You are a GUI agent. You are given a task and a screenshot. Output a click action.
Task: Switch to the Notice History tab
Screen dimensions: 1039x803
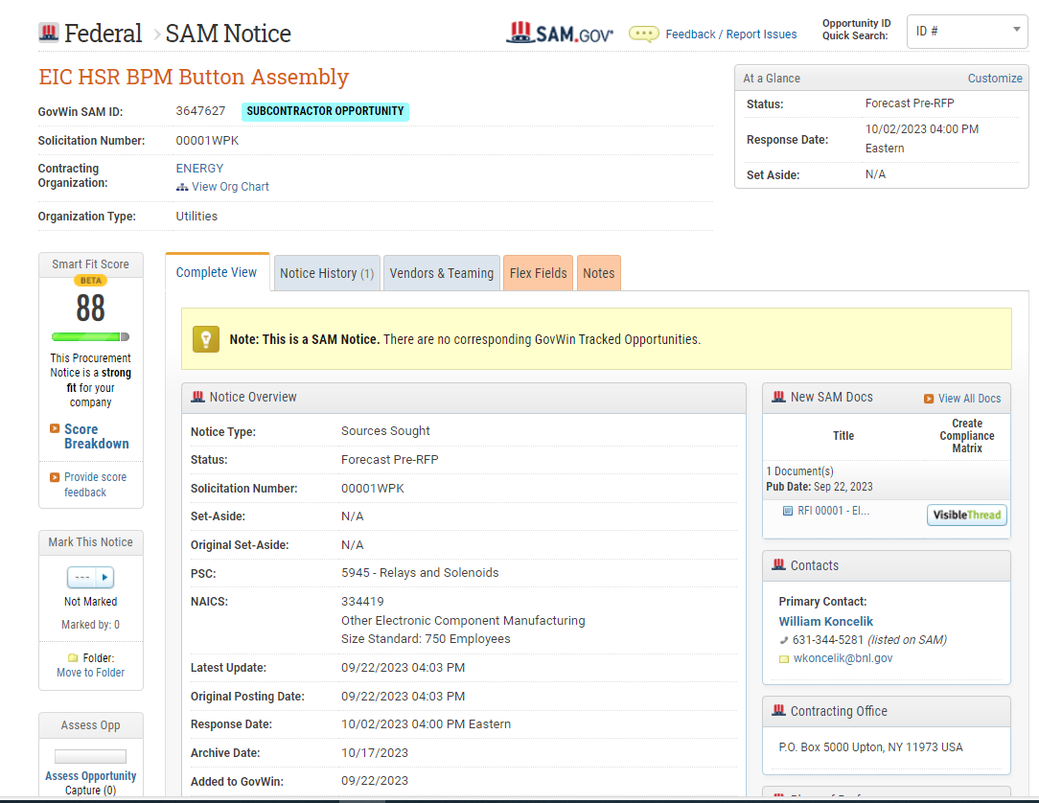[x=327, y=273]
